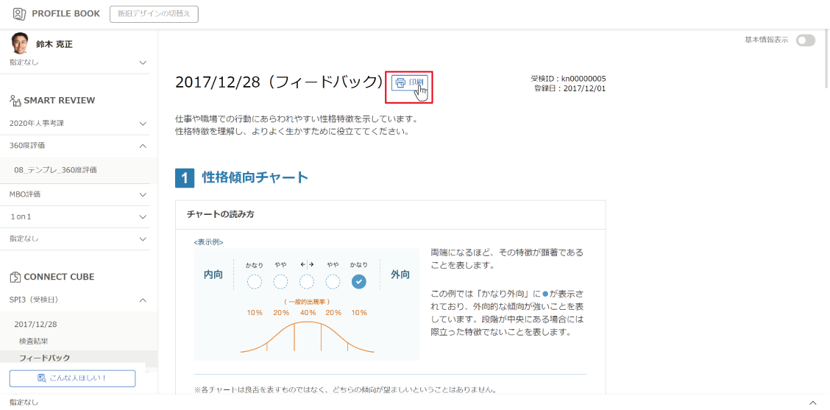Open 08_テンプレ_360度評価 in sidebar

point(55,170)
